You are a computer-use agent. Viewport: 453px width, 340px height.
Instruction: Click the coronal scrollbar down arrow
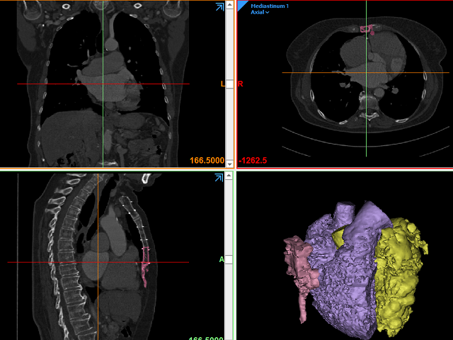point(229,164)
